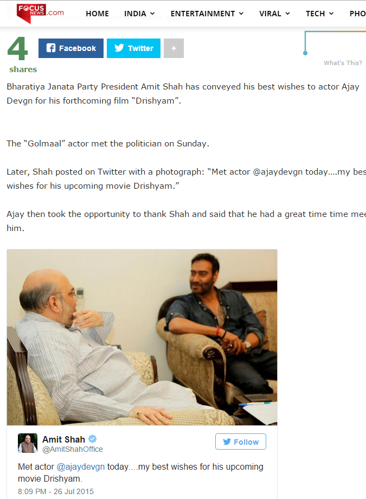Expand the INDIA dropdown menu
Image resolution: width=366 pixels, height=499 pixels.
click(139, 14)
